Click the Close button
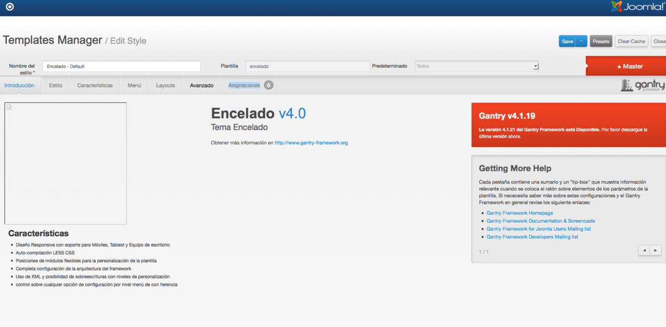This screenshot has width=666, height=327. 659,41
